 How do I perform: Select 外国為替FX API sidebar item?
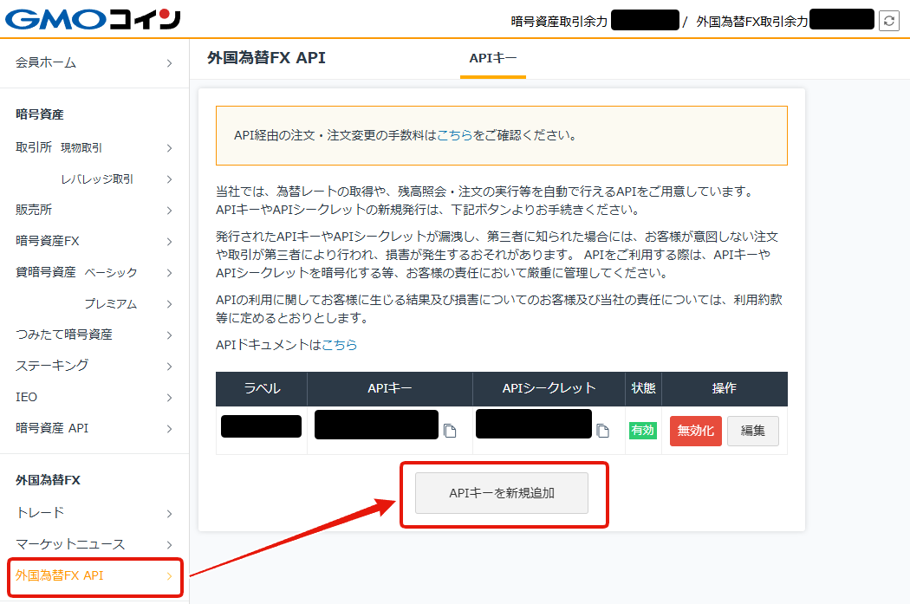(94, 576)
